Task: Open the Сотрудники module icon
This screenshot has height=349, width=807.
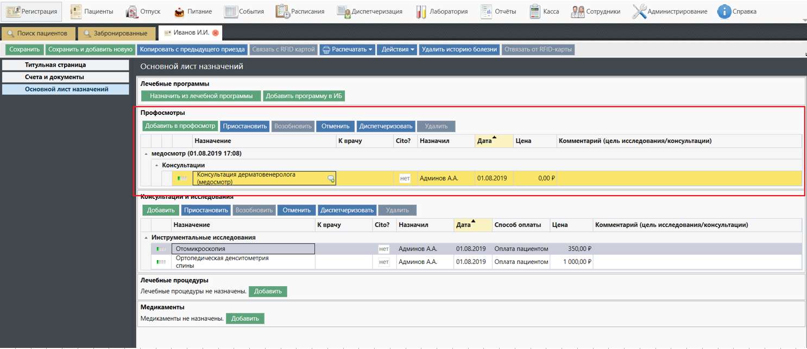Action: coord(578,11)
